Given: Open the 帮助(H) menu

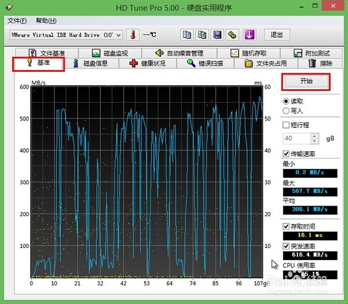Looking at the screenshot, I should coord(46,21).
